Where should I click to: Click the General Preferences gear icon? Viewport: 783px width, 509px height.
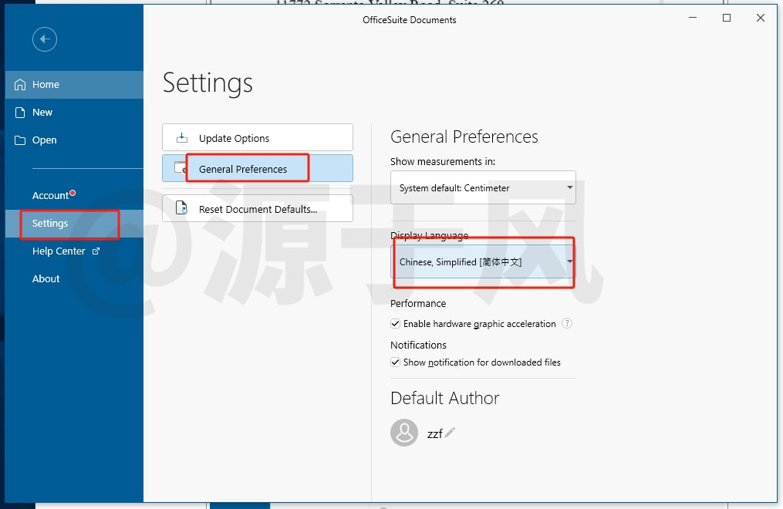[181, 167]
